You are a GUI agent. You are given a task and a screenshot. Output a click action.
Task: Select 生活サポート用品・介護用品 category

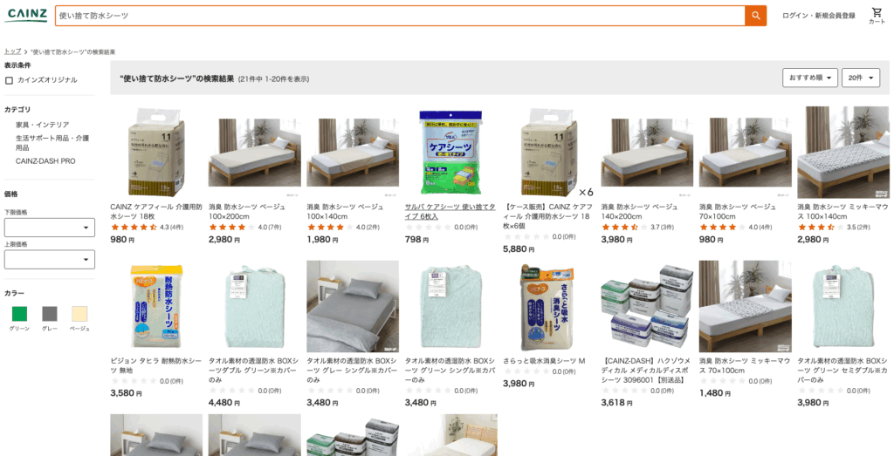52,143
